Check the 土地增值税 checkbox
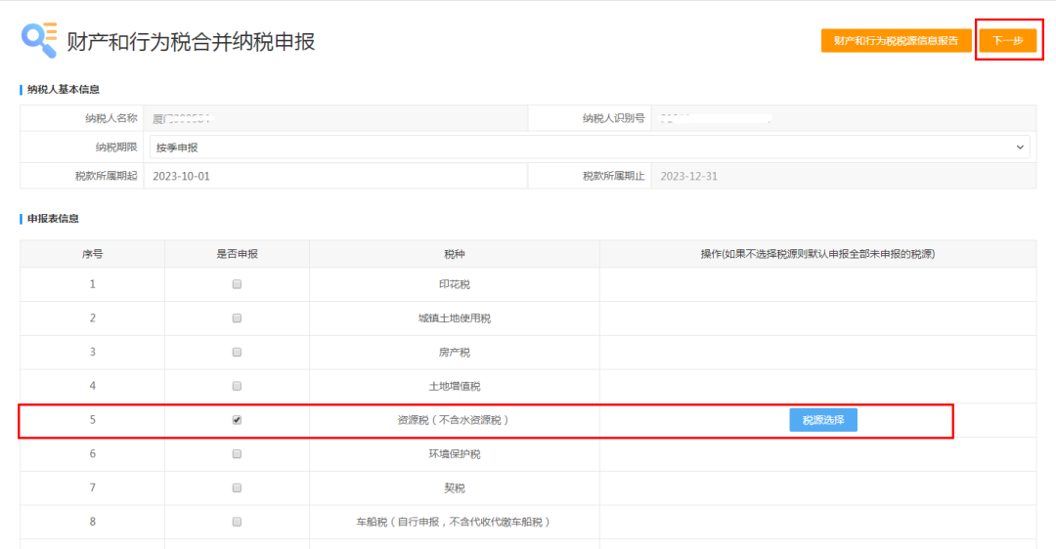Viewport: 1056px width, 549px height. click(x=237, y=386)
